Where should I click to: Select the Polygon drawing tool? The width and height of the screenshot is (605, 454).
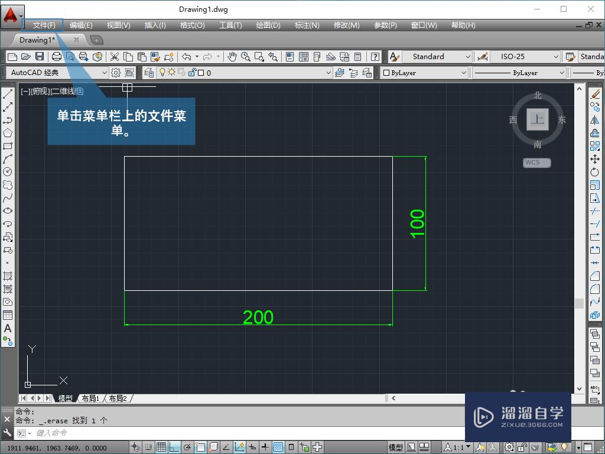point(8,132)
